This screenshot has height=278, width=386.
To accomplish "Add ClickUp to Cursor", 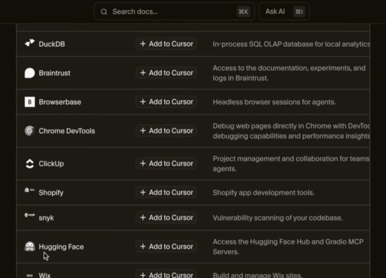I will [166, 164].
